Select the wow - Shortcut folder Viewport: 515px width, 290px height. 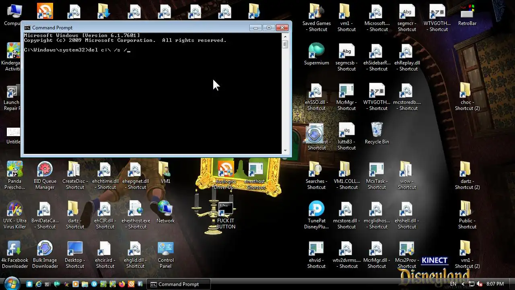point(407,176)
